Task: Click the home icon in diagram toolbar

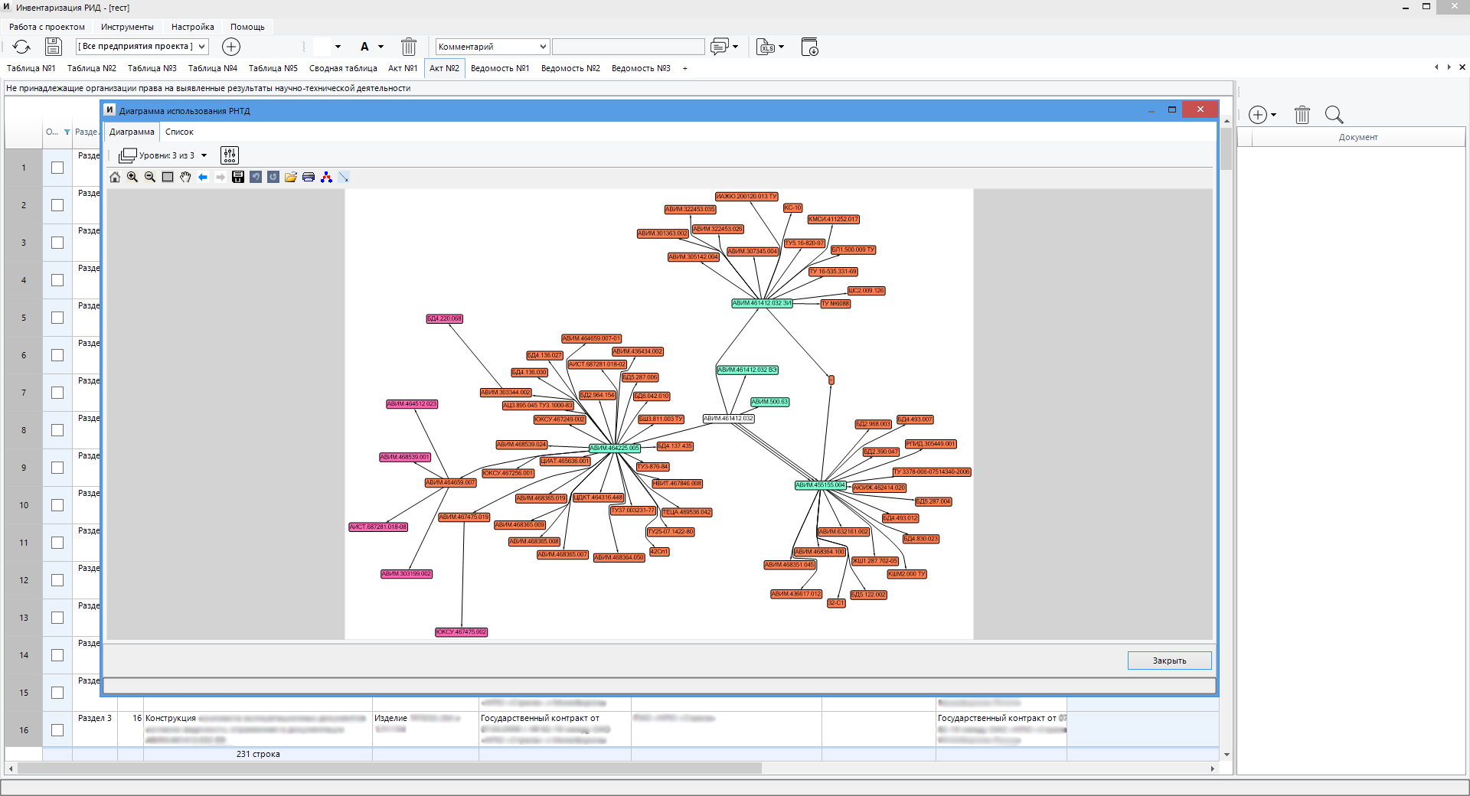Action: tap(115, 177)
